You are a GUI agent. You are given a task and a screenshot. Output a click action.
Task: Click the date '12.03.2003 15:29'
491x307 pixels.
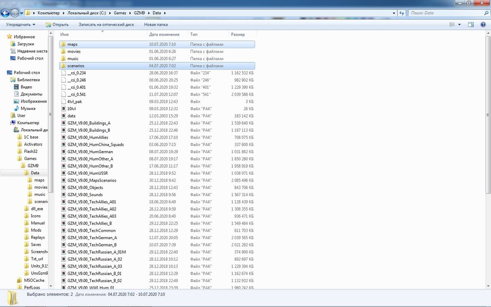(x=163, y=116)
